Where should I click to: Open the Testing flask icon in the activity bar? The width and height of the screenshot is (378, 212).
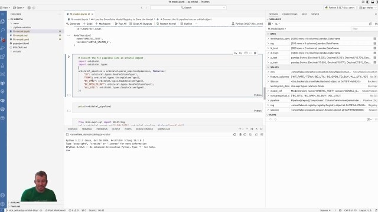pos(2,65)
